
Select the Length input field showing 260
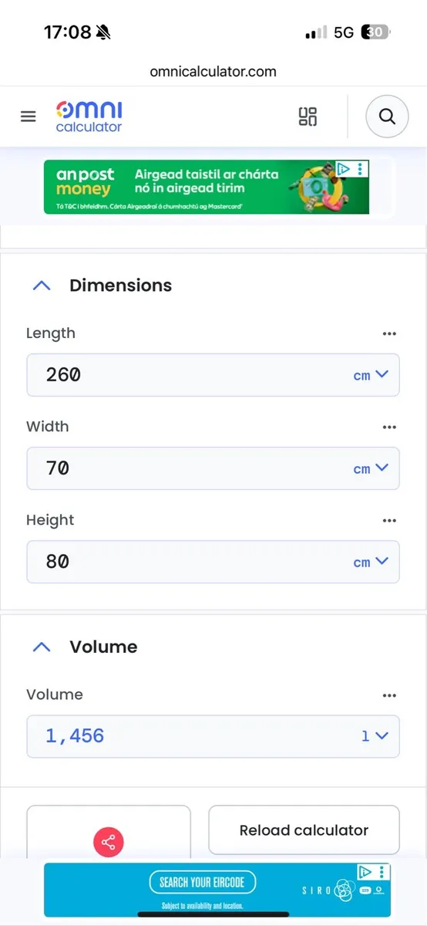[213, 375]
